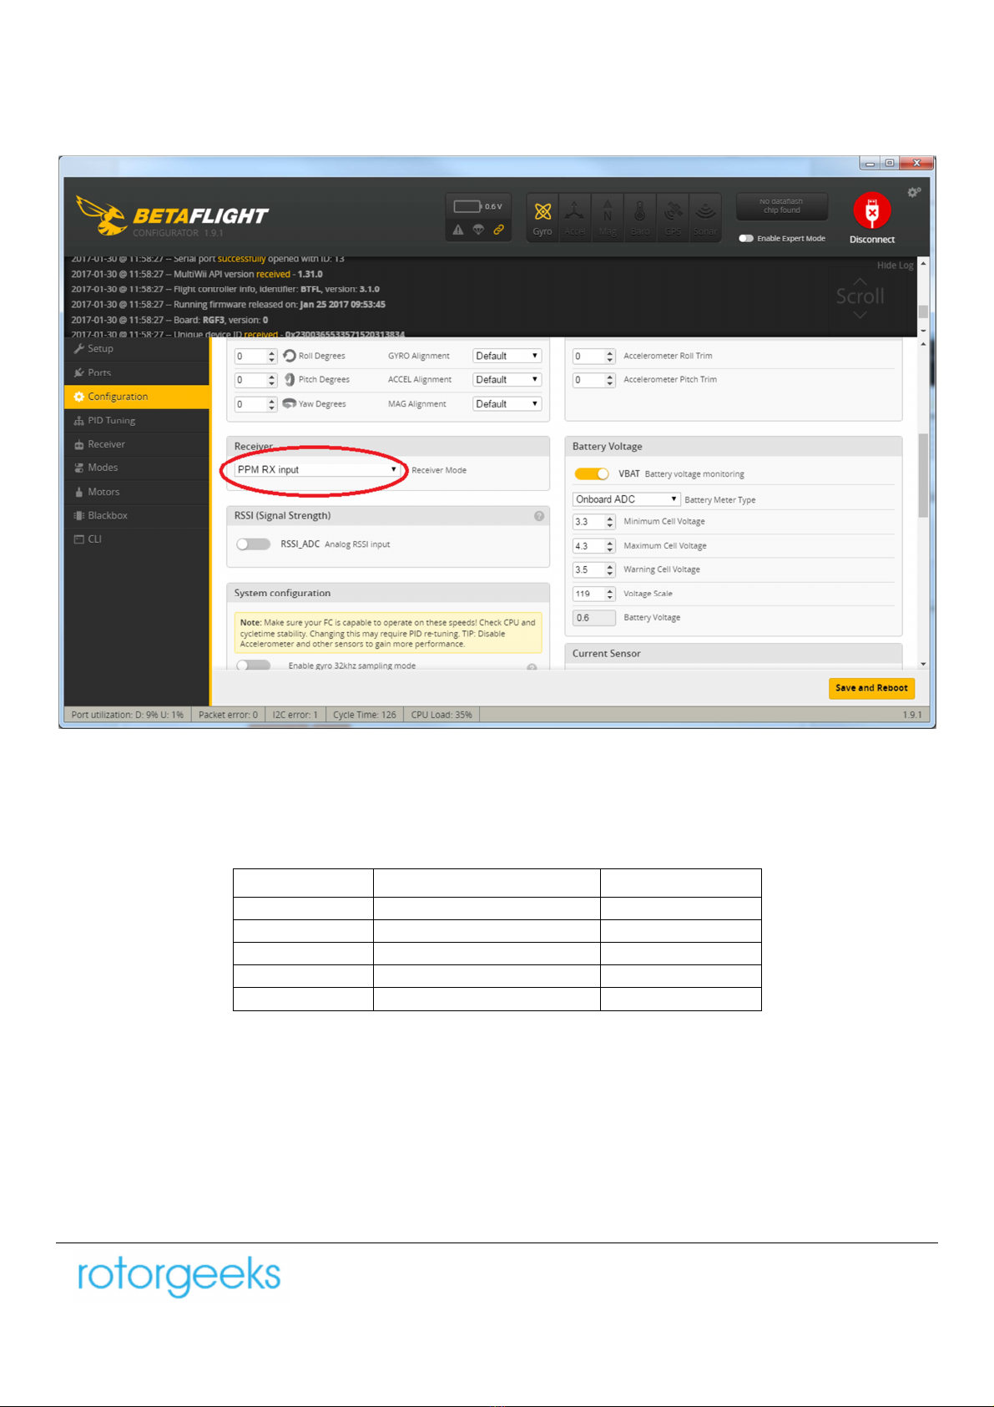Disable VBAT battery voltage monitoring
Screen dimensions: 994x1407
[592, 474]
